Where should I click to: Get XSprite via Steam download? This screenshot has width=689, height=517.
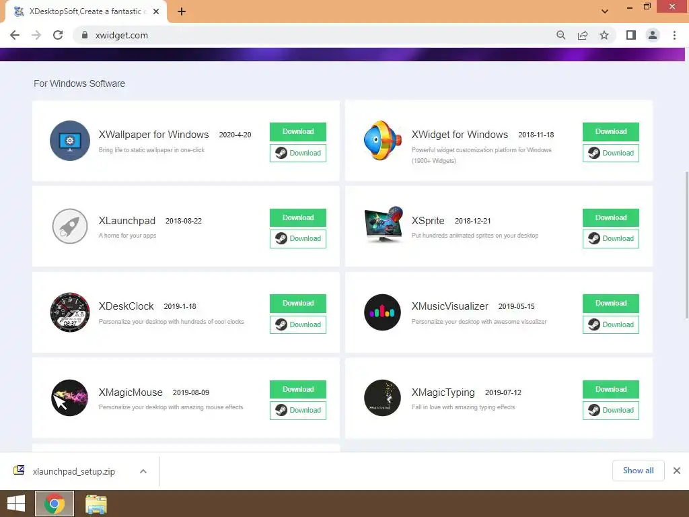pos(611,239)
